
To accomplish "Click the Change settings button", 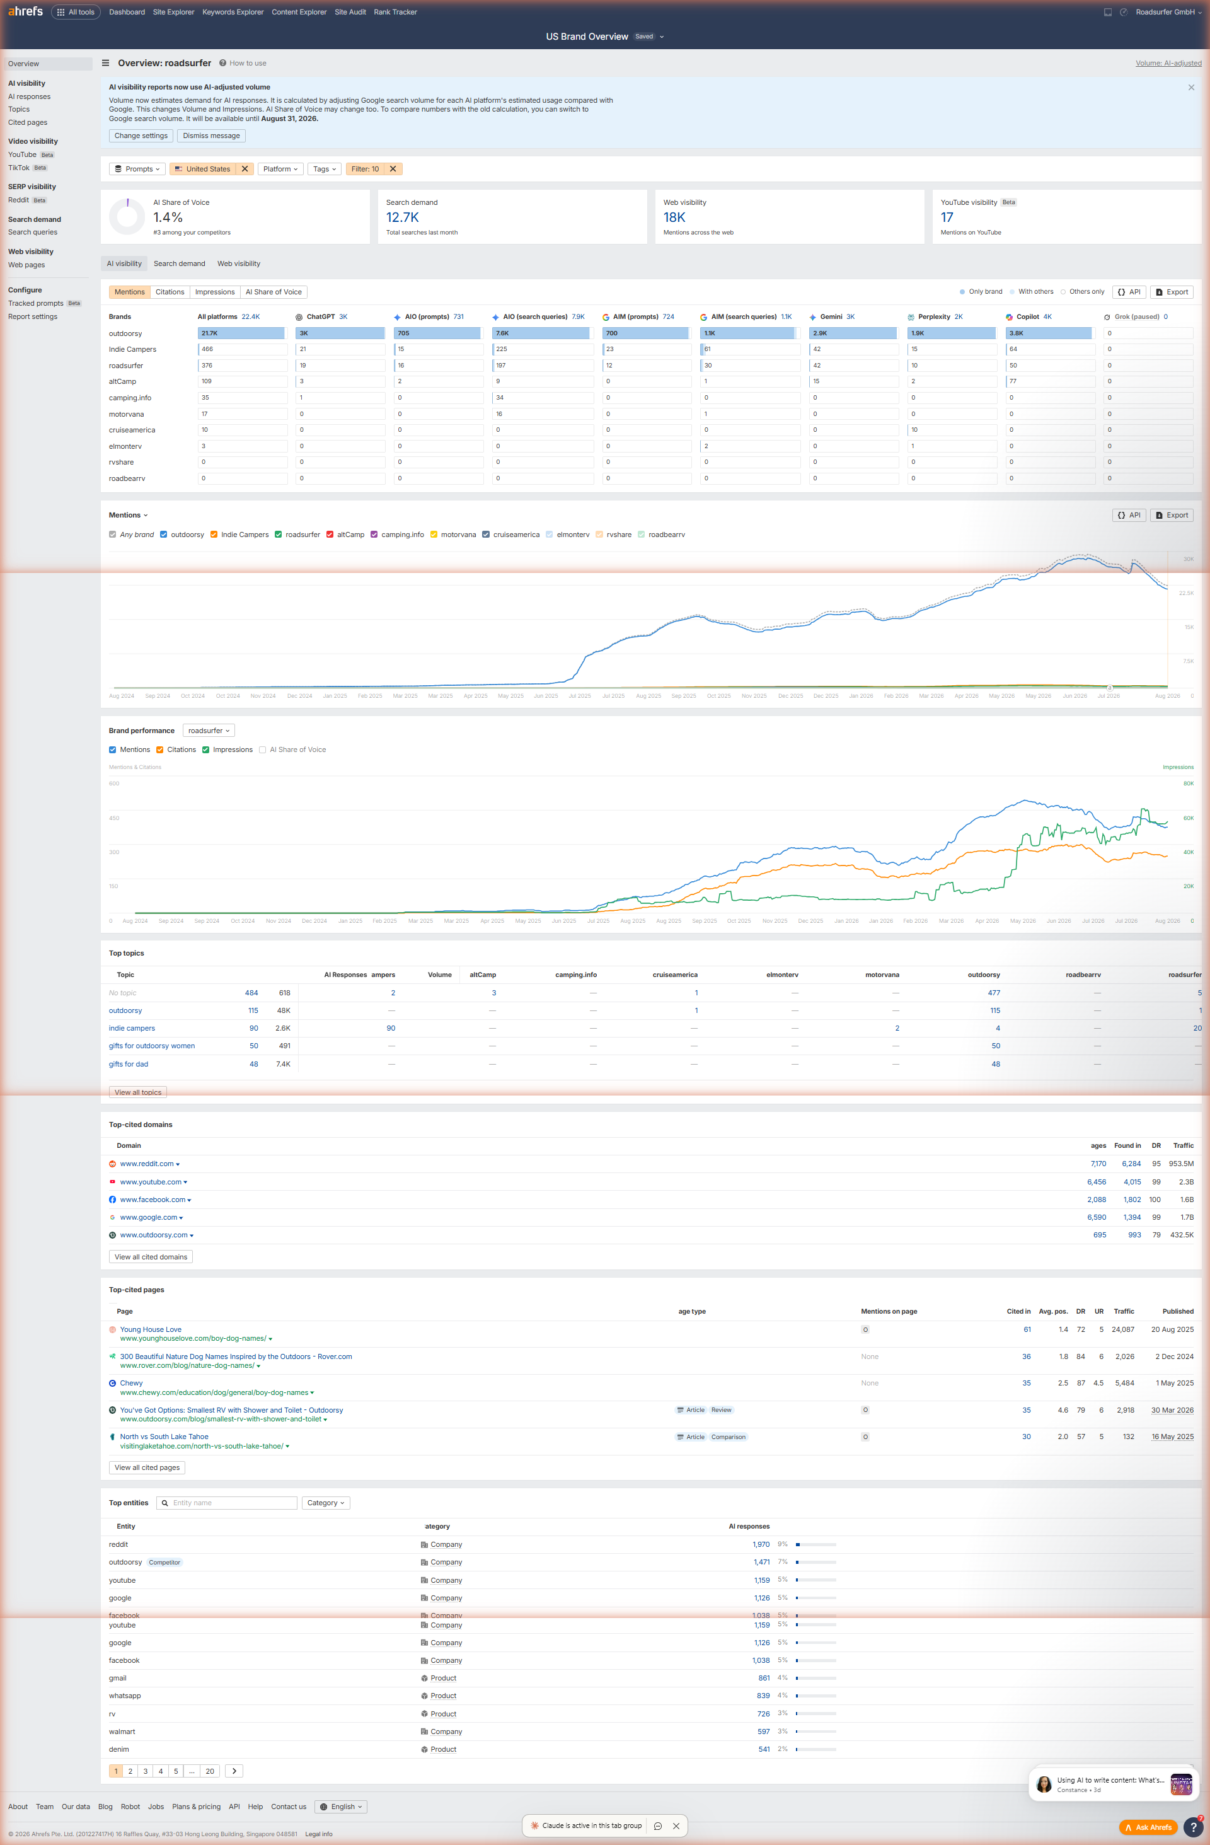I will click(141, 136).
